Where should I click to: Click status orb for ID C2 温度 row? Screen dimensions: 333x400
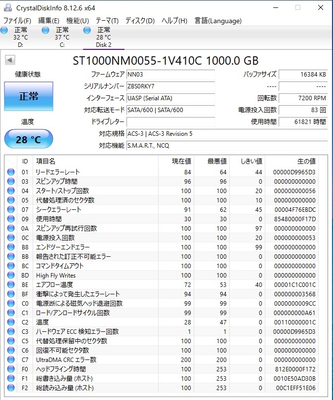[x=11, y=322]
